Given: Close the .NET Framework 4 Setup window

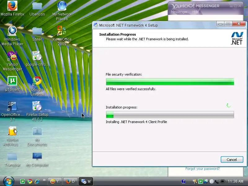Looking at the screenshot, I should tap(239, 24).
